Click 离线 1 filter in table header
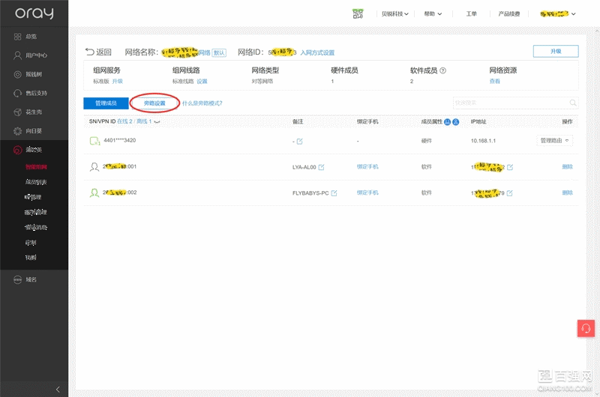 144,121
